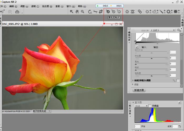
Task: Open the 查看 menu
Action: pyautogui.click(x=59, y=6)
